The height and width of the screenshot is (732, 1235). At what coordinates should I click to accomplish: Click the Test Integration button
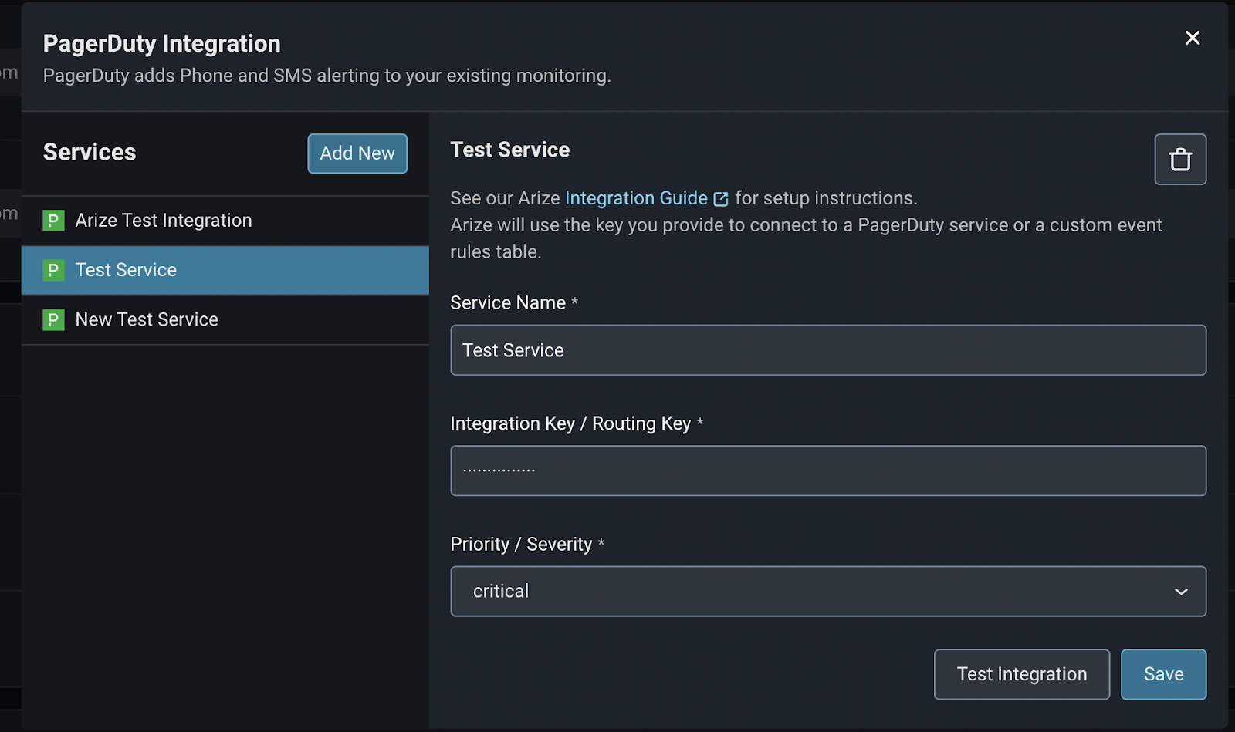1022,674
